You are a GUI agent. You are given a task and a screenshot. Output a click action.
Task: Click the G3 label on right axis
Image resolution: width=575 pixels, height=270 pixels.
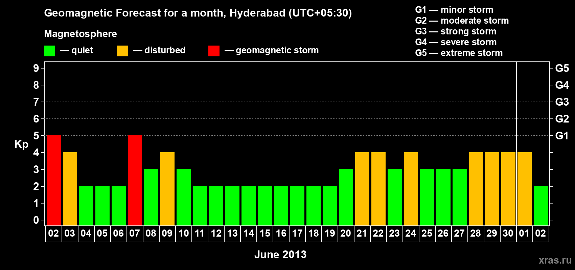tap(562, 102)
